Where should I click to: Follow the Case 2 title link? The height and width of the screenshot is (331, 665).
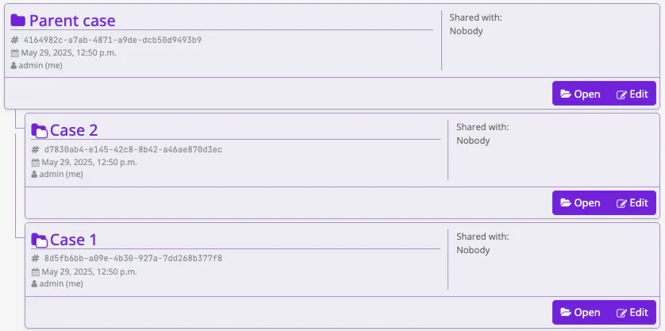pyautogui.click(x=74, y=130)
